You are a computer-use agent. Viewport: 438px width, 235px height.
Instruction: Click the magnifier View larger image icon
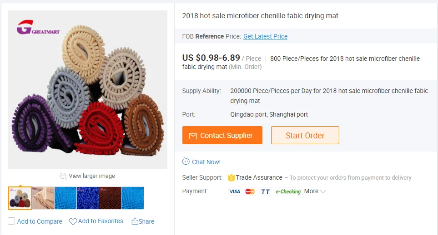click(x=63, y=176)
